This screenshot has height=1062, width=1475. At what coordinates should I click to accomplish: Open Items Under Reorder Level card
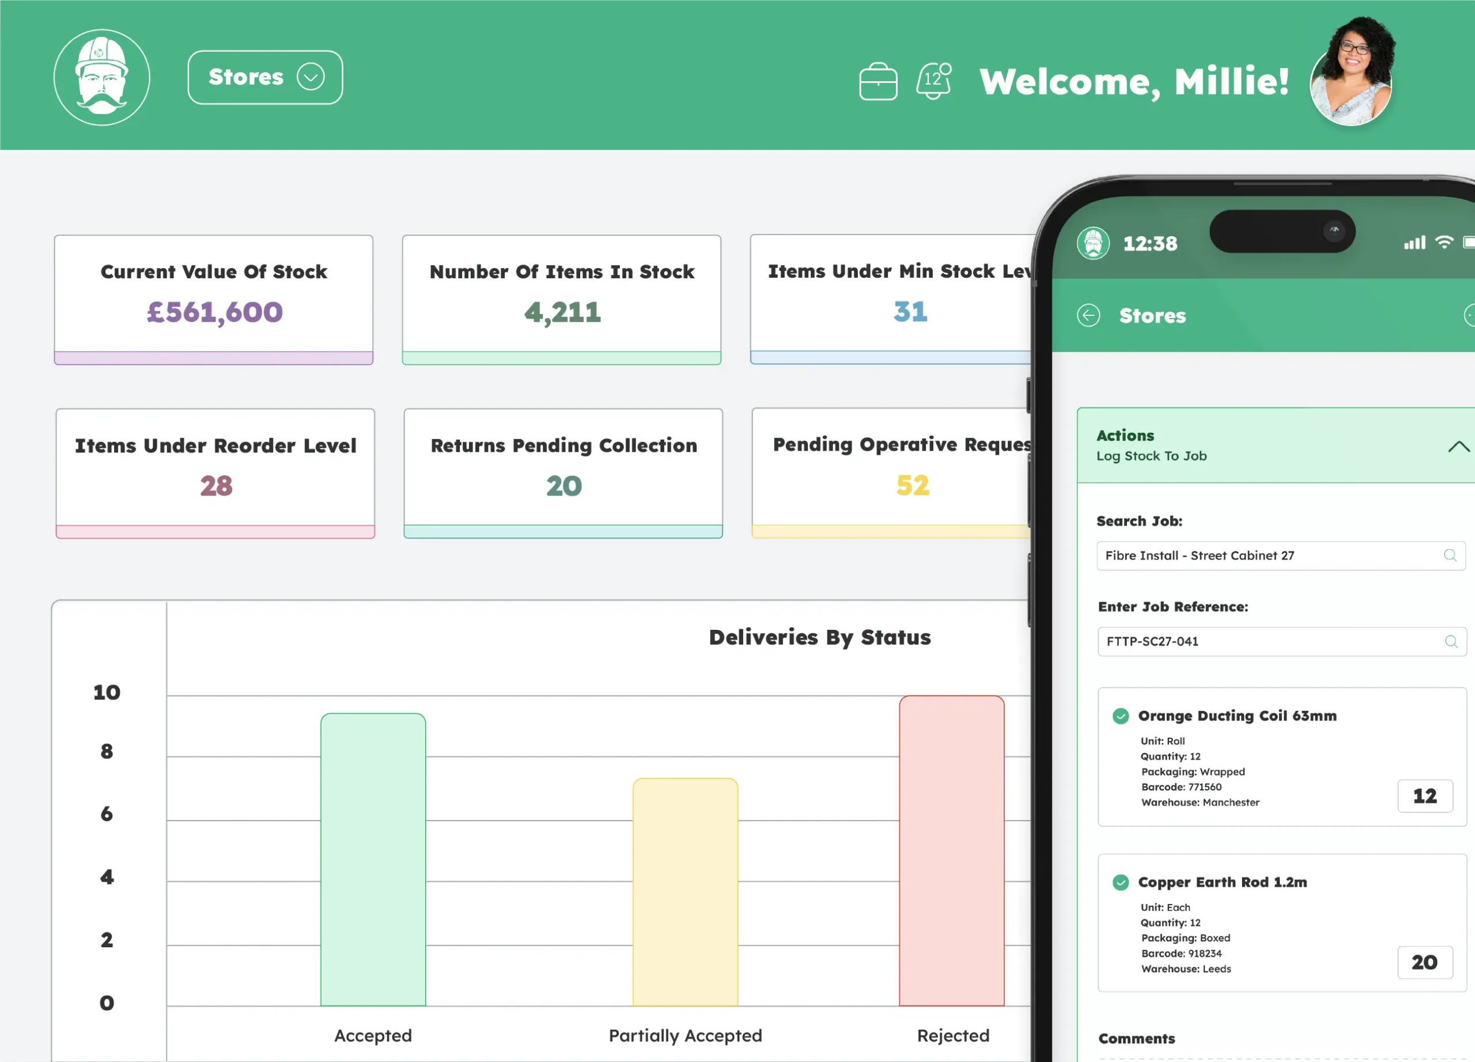pyautogui.click(x=215, y=474)
